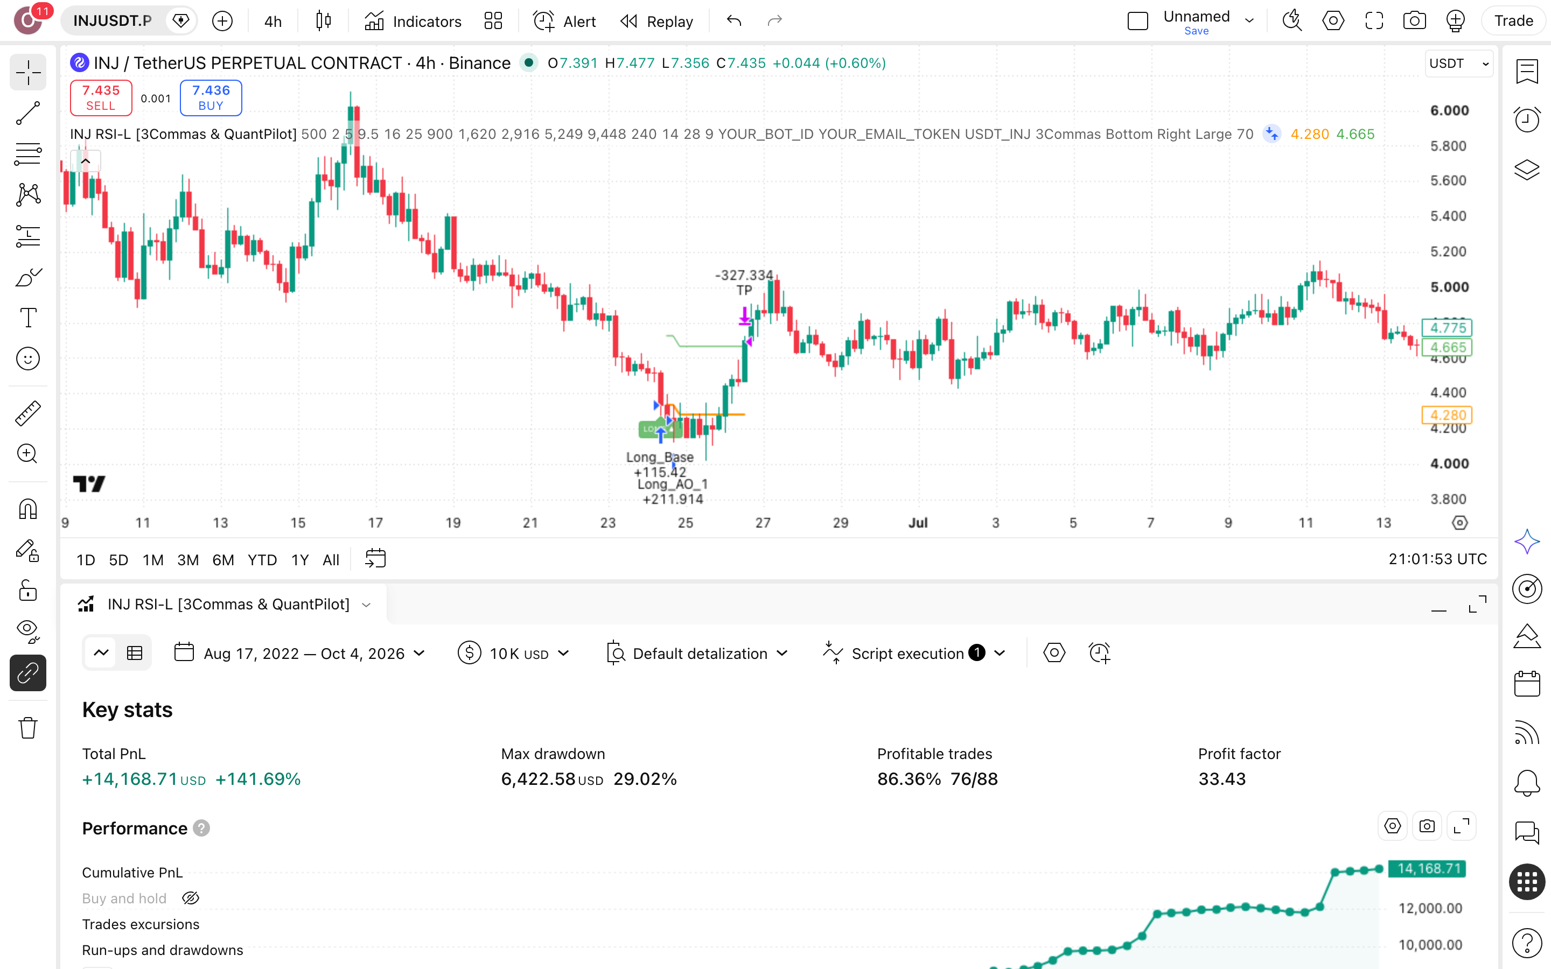
Task: Expand the Default detalization dropdown
Action: (x=697, y=653)
